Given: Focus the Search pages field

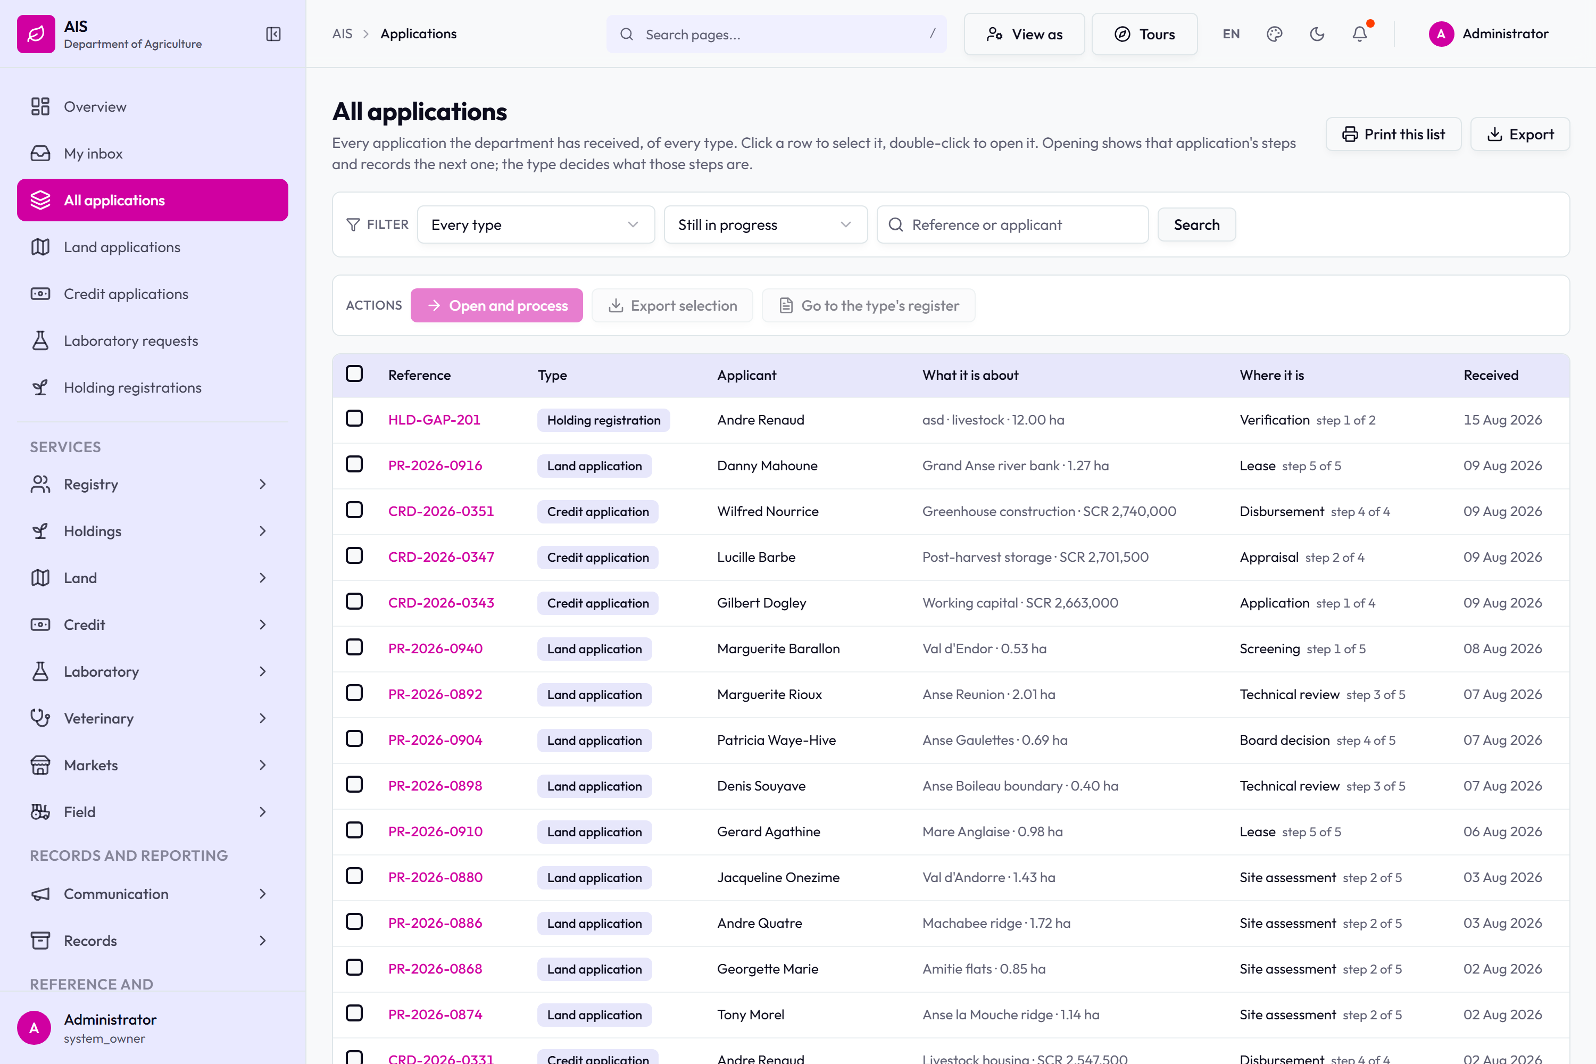Looking at the screenshot, I should click(x=776, y=34).
